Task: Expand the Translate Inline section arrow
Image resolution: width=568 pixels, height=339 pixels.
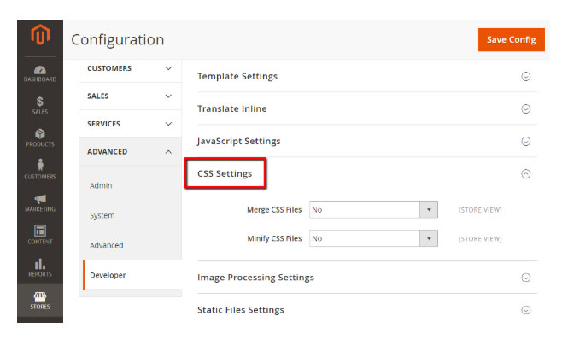Action: pyautogui.click(x=525, y=108)
